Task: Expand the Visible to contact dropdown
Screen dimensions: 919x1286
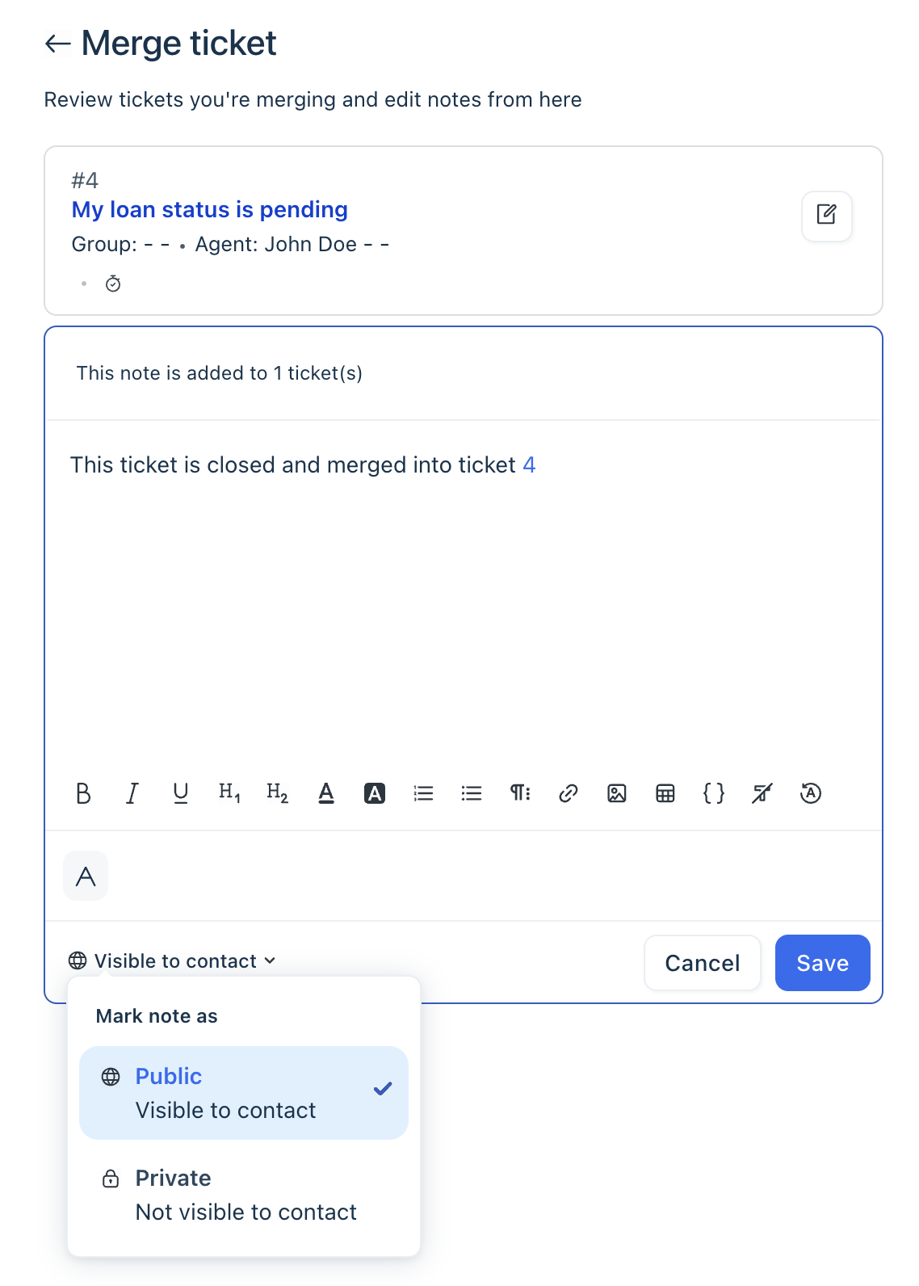Action: (x=173, y=960)
